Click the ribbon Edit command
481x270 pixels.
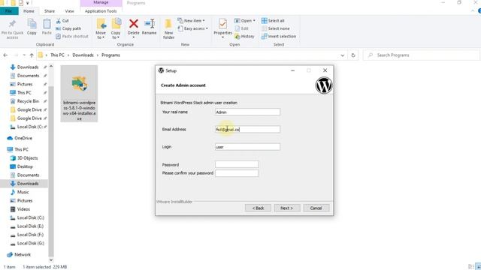click(x=241, y=28)
